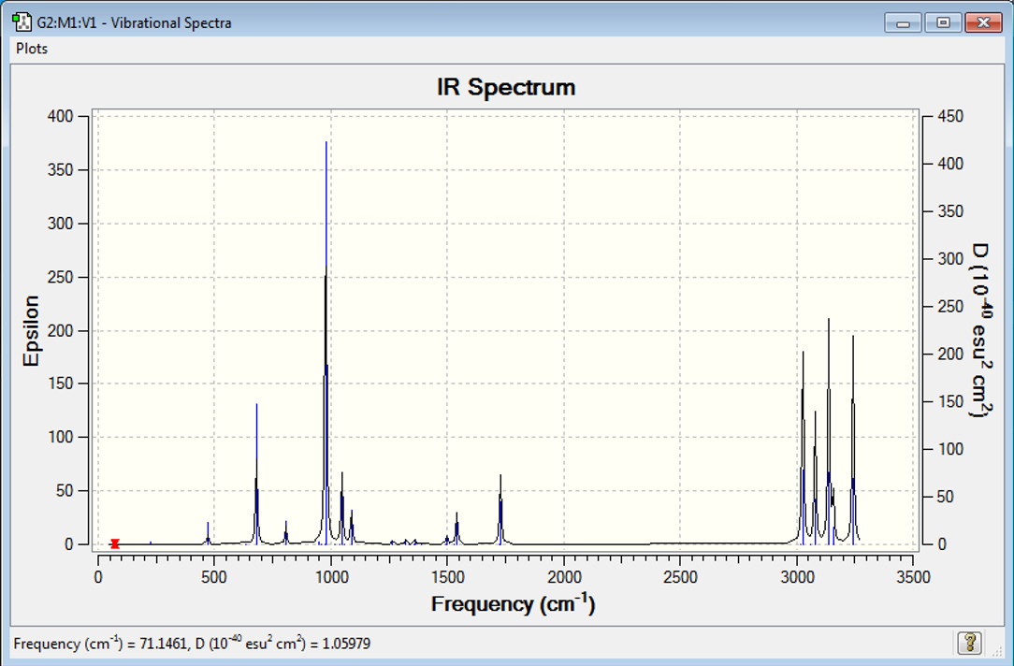
Task: Select the small peak near 810 cm-1
Action: [286, 532]
